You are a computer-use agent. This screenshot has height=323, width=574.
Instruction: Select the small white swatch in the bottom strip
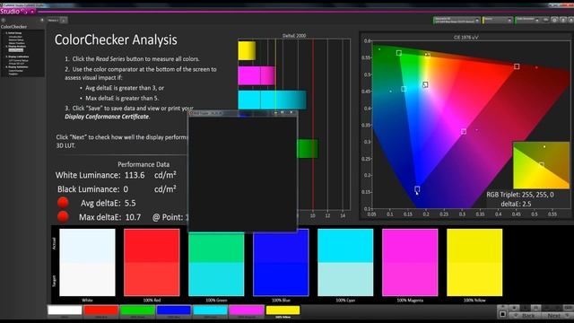[65, 310]
